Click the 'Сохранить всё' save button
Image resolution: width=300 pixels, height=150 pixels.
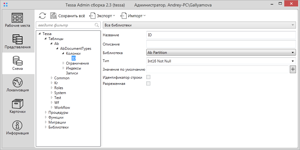click(67, 16)
